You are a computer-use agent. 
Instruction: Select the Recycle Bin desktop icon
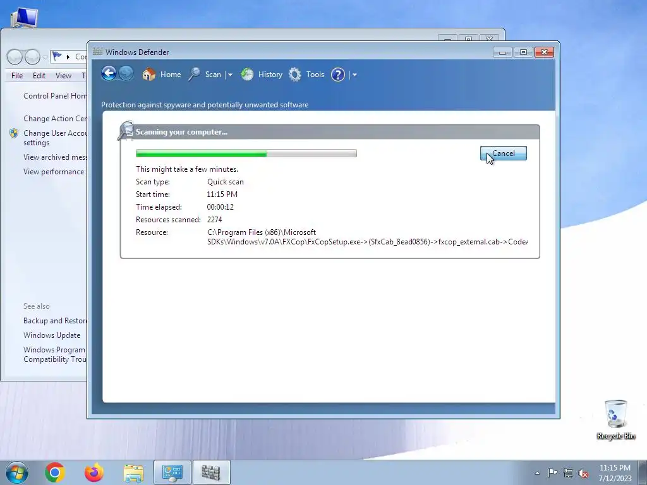615,419
